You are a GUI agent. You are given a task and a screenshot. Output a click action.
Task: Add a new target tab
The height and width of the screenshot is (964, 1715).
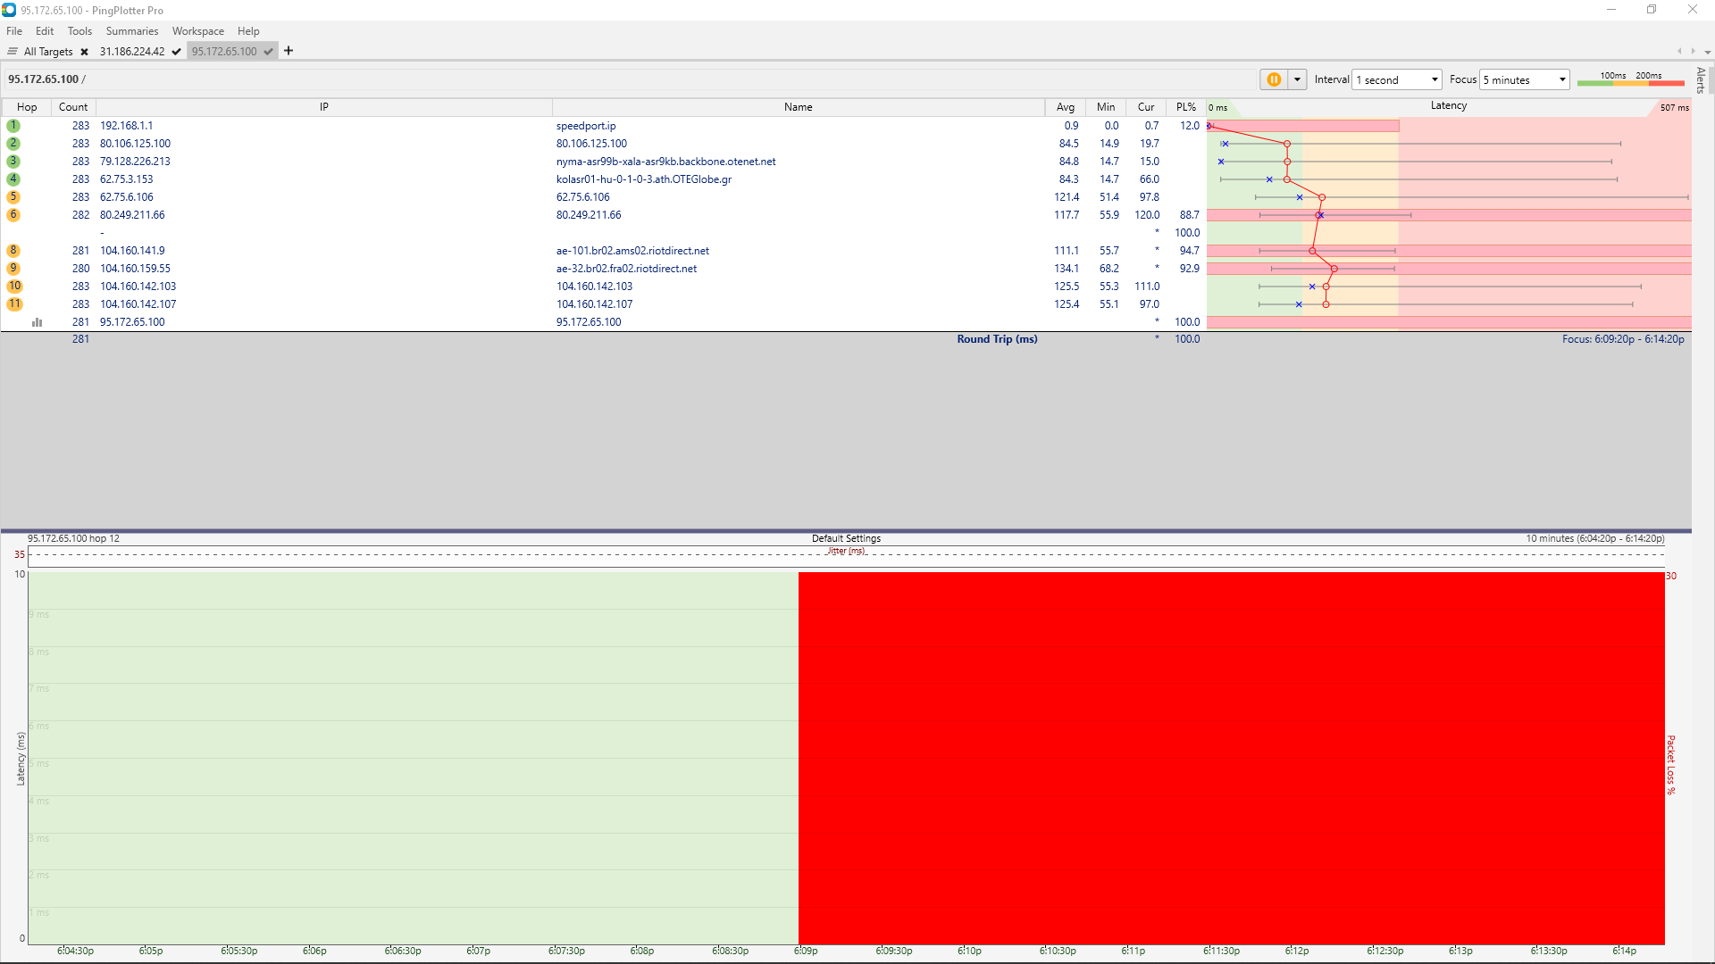coord(289,51)
